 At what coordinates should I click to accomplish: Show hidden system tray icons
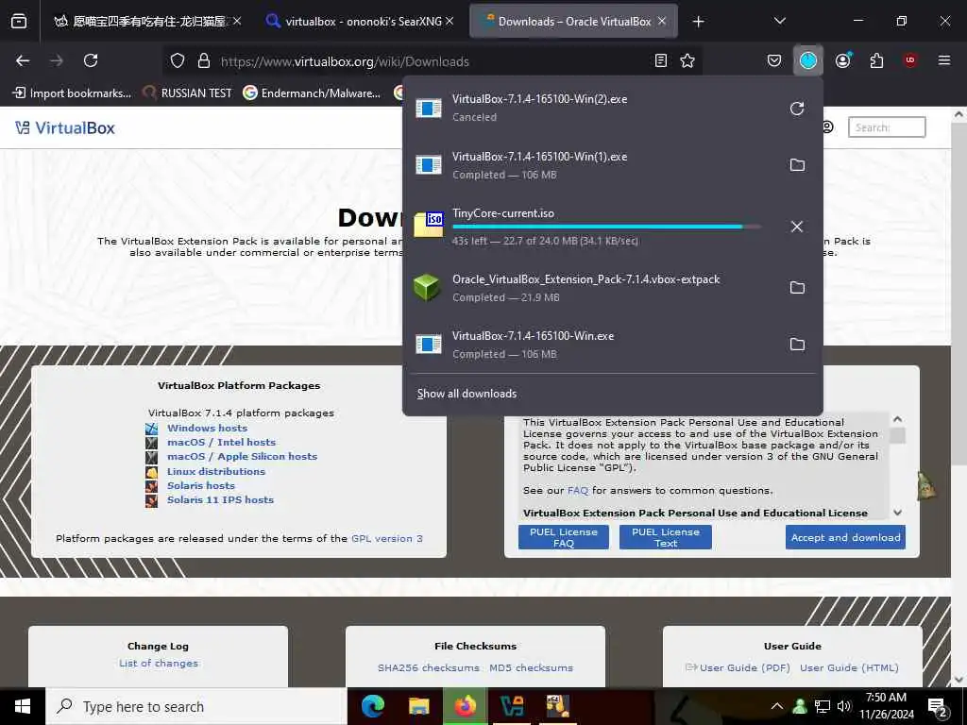coord(777,706)
